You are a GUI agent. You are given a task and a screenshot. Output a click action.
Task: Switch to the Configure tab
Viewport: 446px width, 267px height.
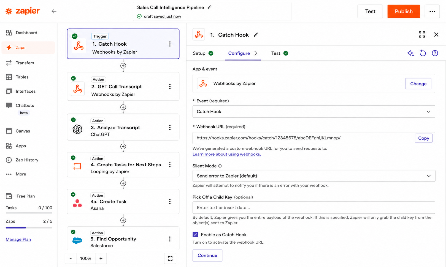(243, 53)
